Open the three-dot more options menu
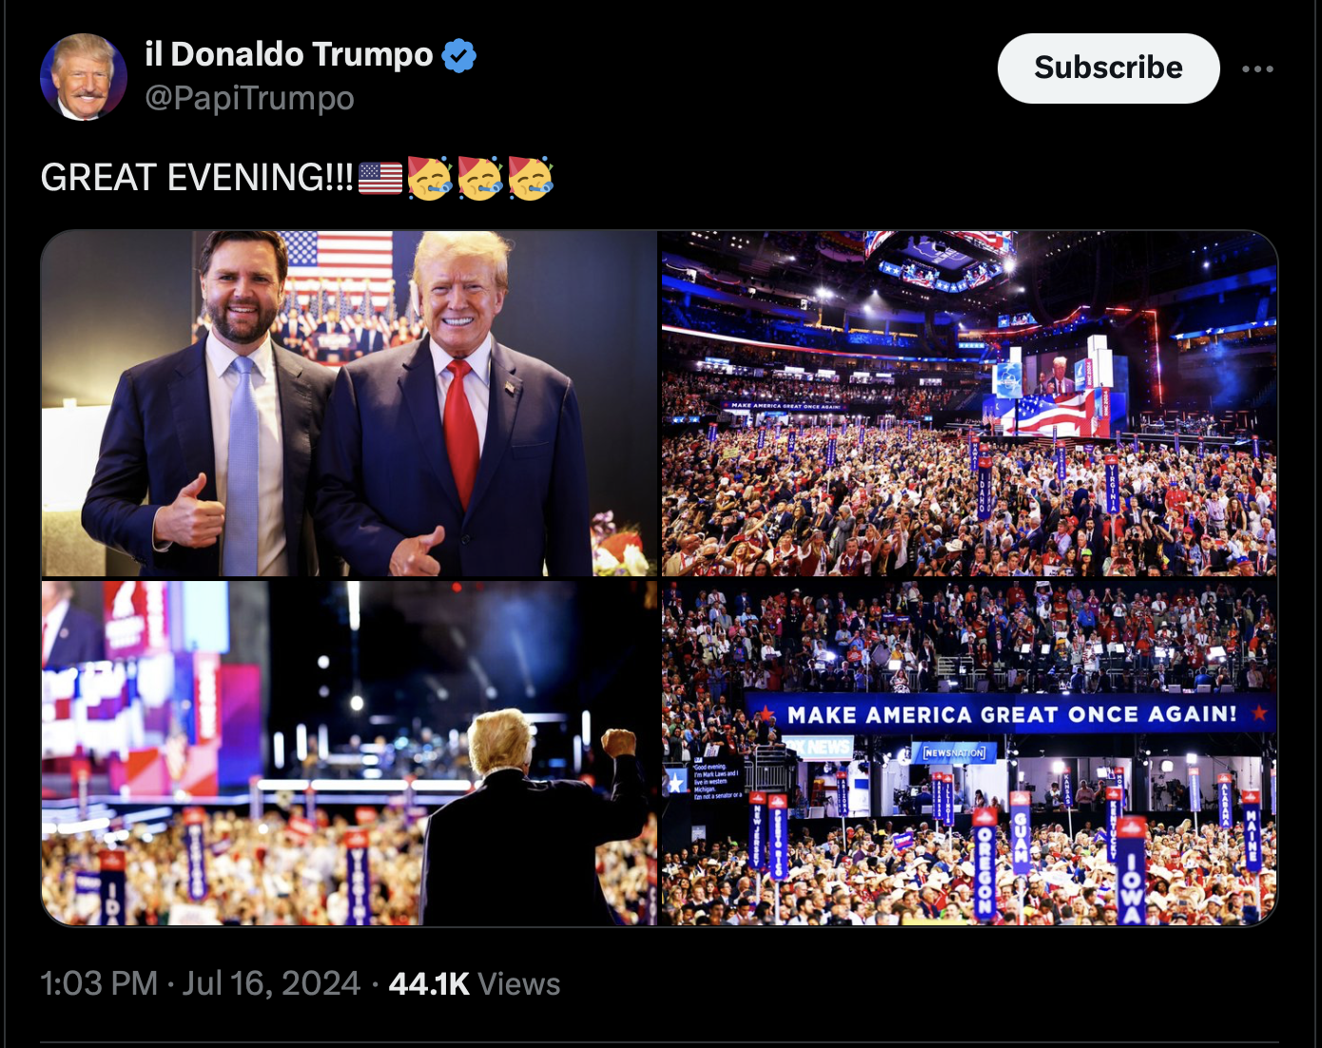 click(1257, 68)
